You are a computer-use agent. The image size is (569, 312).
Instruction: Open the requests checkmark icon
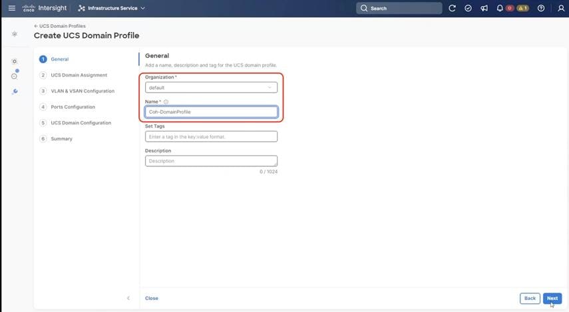[x=468, y=8]
